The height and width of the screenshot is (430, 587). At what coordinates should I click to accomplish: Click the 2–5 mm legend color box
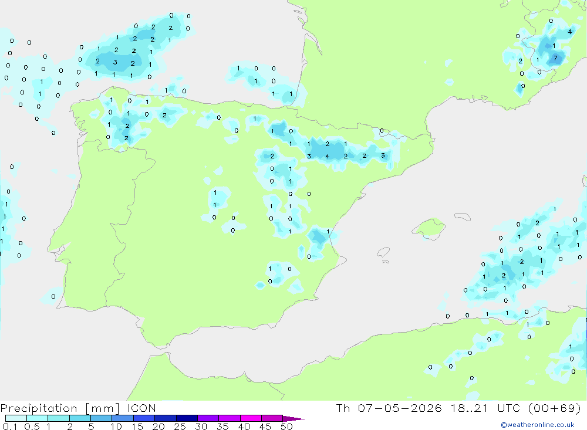(80, 418)
